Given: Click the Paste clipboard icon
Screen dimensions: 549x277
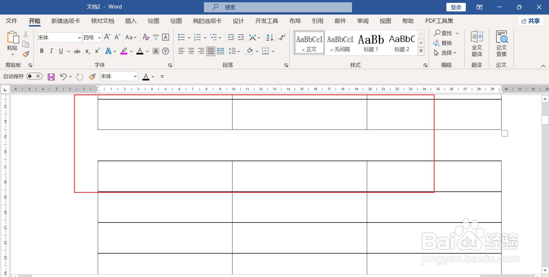Looking at the screenshot, I should coord(13,37).
